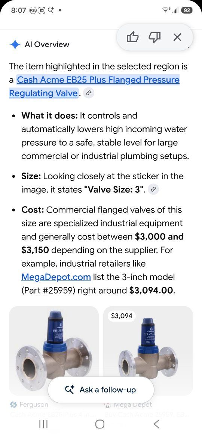Open source link icon after Valve Size
Image resolution: width=202 pixels, height=437 pixels.
153,190
